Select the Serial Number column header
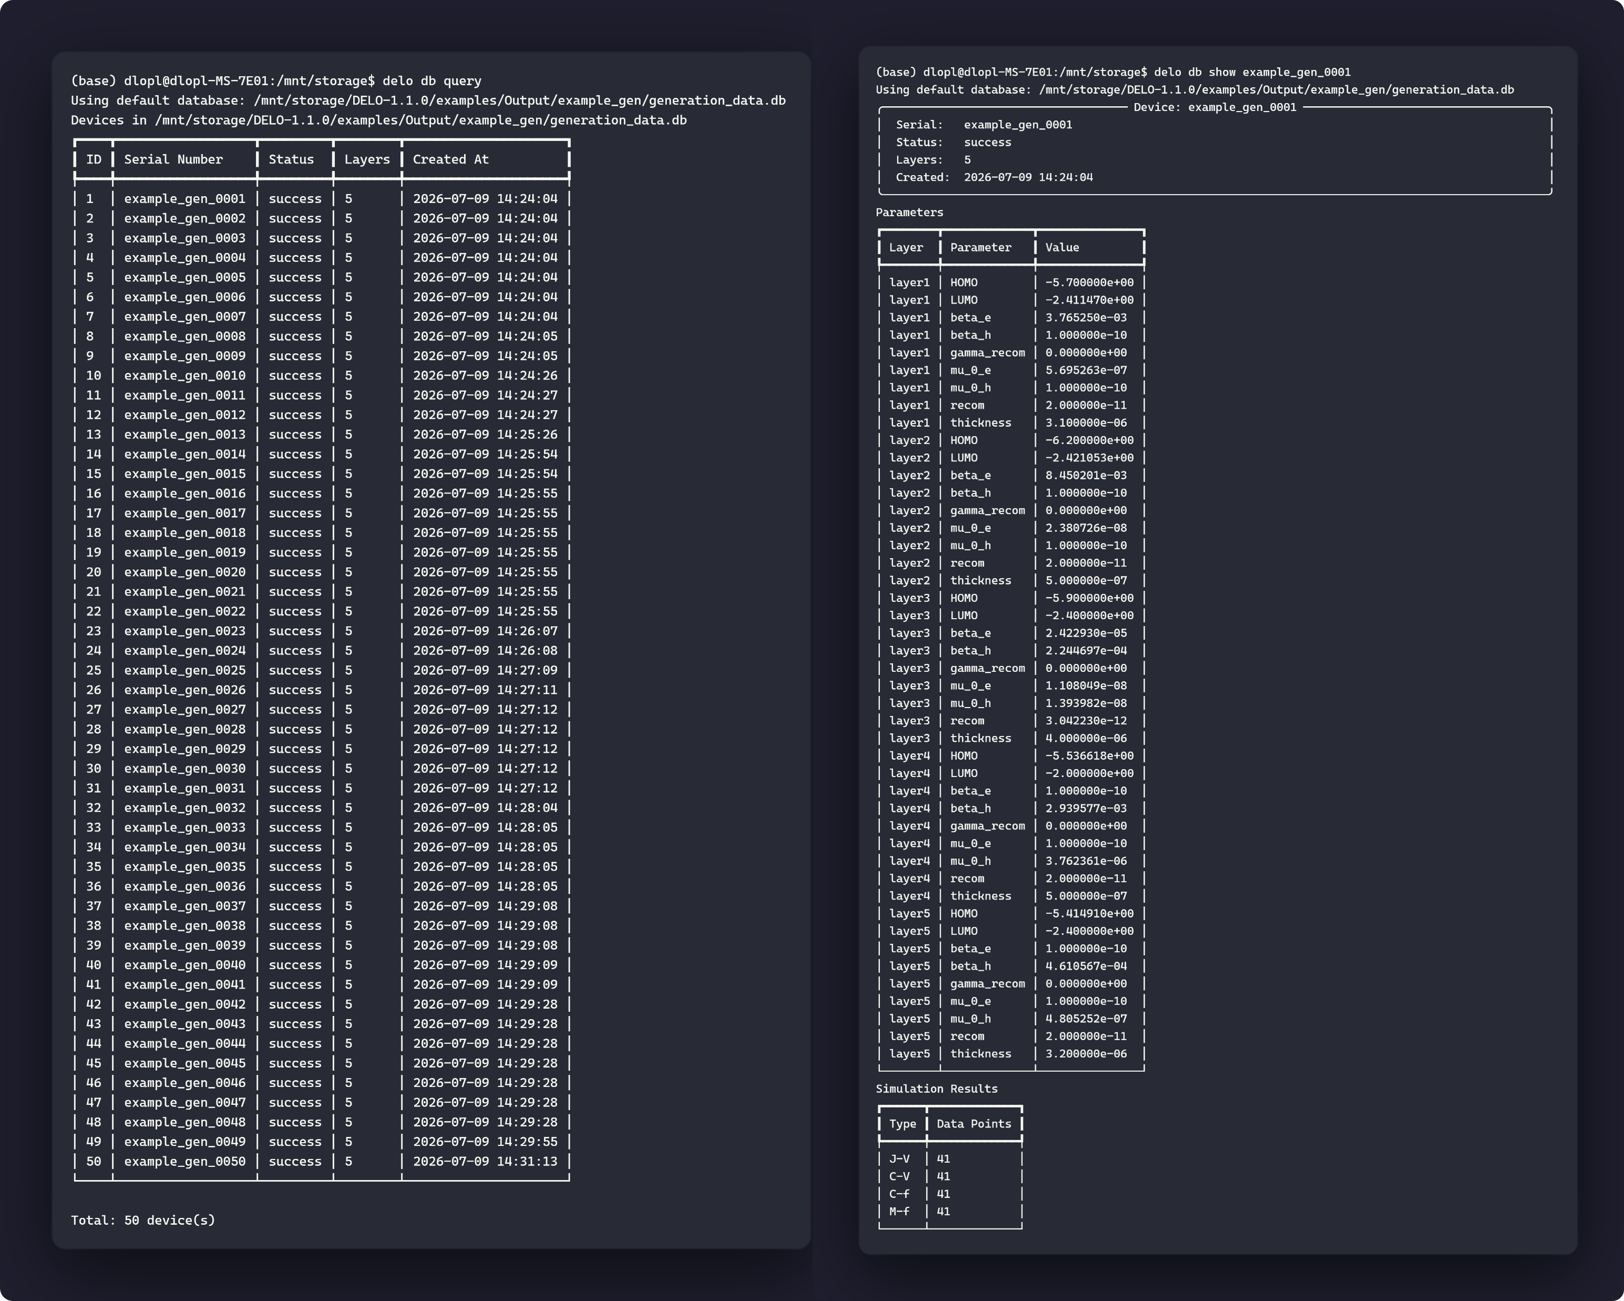Viewport: 1624px width, 1301px height. 173,160
